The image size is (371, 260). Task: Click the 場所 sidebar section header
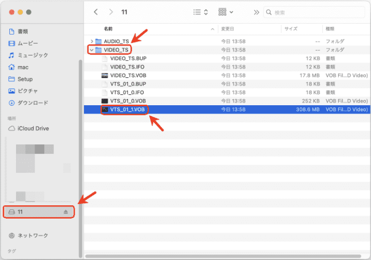[11, 119]
